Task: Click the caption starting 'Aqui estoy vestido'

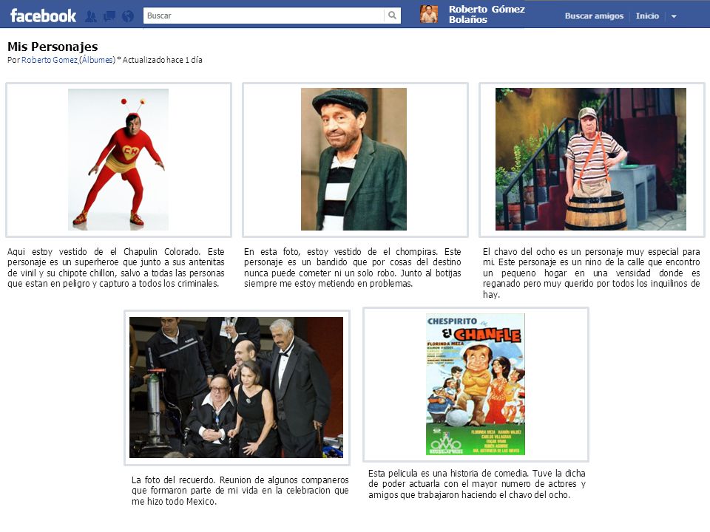Action: [116, 267]
